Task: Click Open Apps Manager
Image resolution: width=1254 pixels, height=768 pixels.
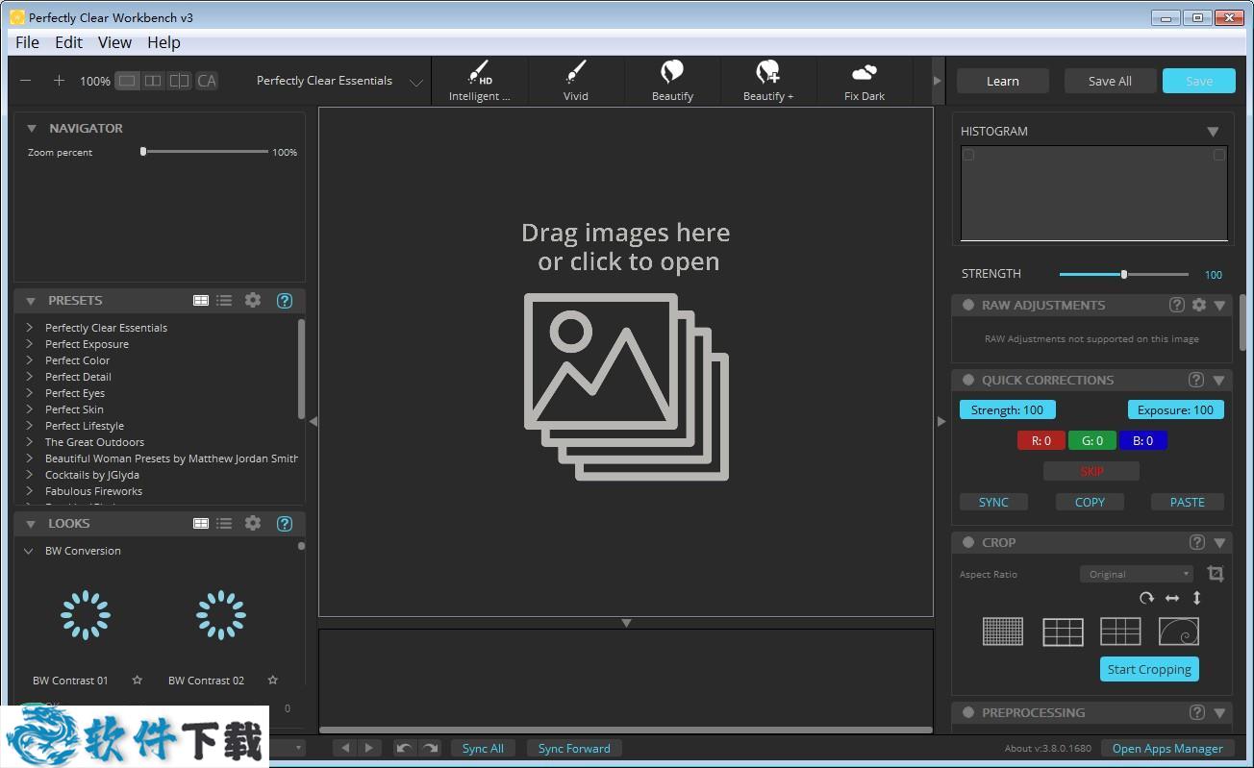Action: [1167, 748]
